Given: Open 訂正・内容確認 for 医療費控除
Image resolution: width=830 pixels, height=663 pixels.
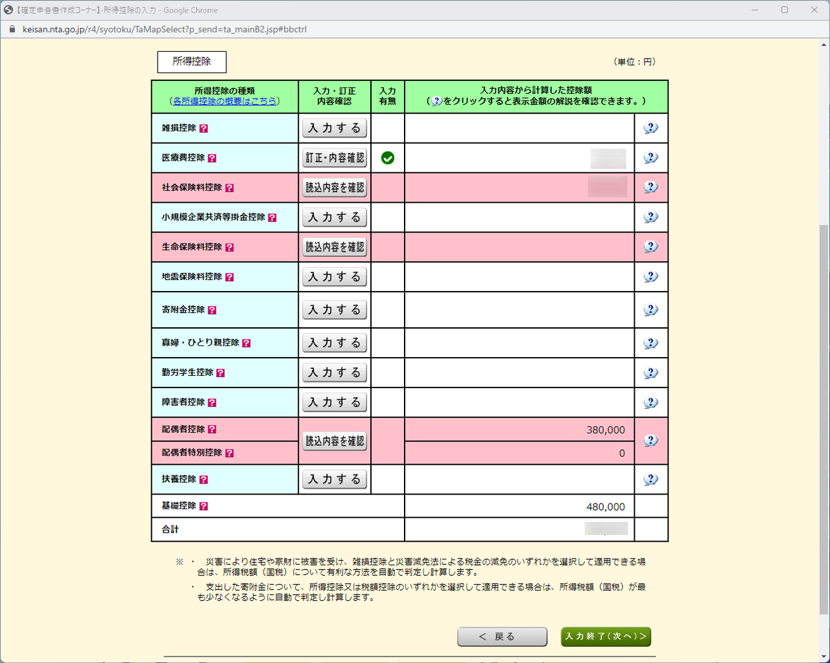Looking at the screenshot, I should (335, 158).
